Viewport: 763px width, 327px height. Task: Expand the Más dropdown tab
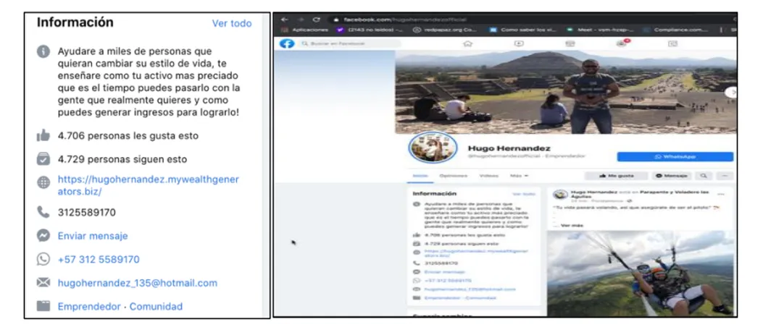coord(520,176)
